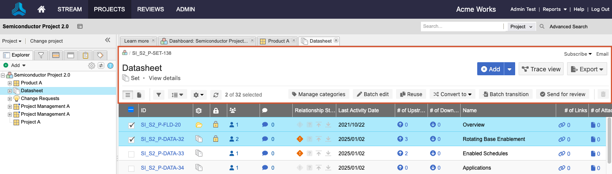Open the SI_S2_P-DATA-32 item link
Image resolution: width=612 pixels, height=174 pixels.
(x=162, y=139)
